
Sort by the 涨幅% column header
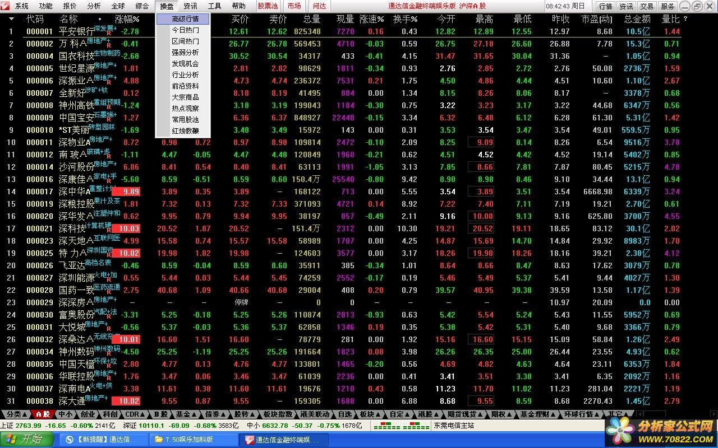pyautogui.click(x=127, y=18)
